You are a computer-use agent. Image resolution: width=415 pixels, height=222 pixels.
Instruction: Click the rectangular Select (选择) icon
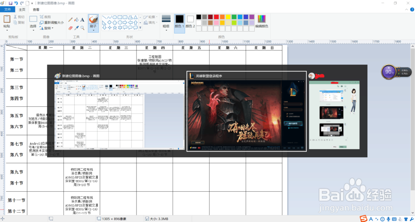pyautogui.click(x=33, y=19)
